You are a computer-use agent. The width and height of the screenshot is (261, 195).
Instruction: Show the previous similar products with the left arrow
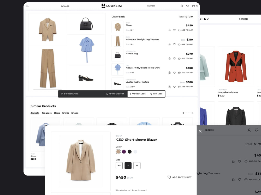[185, 113]
